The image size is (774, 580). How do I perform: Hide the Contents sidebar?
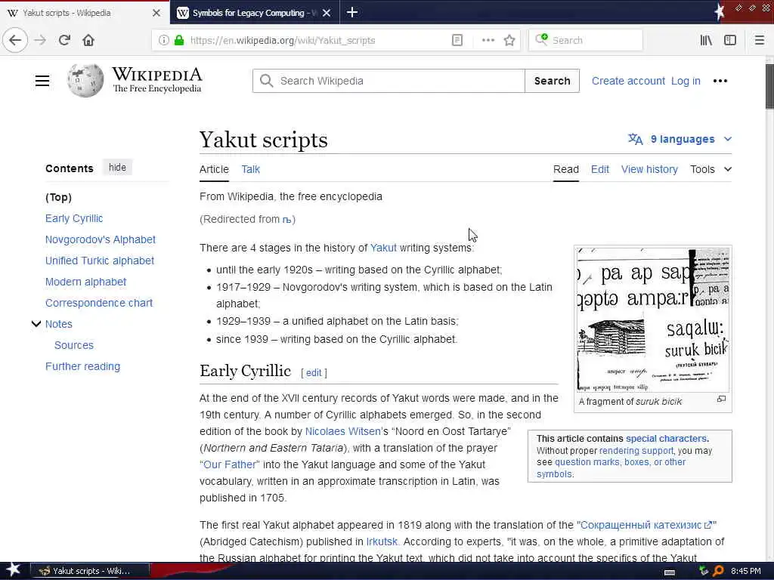click(x=117, y=168)
